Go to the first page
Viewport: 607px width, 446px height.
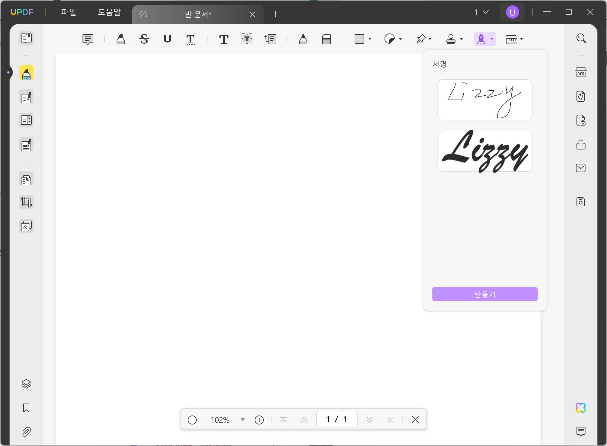[x=283, y=420]
